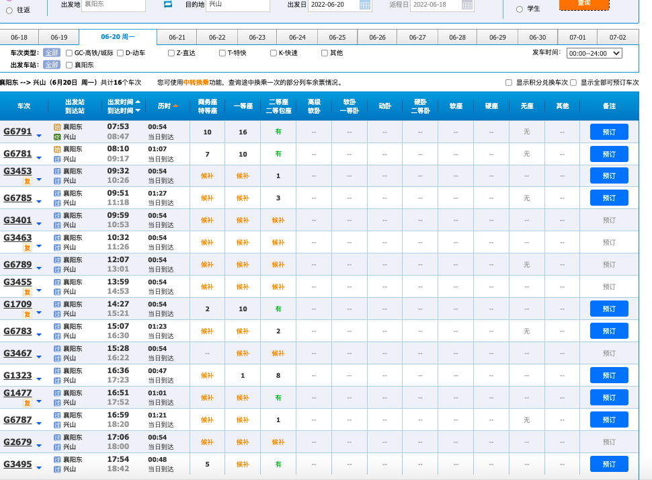Click 候补 for G3495 一等座
652x480 pixels.
[x=243, y=464]
